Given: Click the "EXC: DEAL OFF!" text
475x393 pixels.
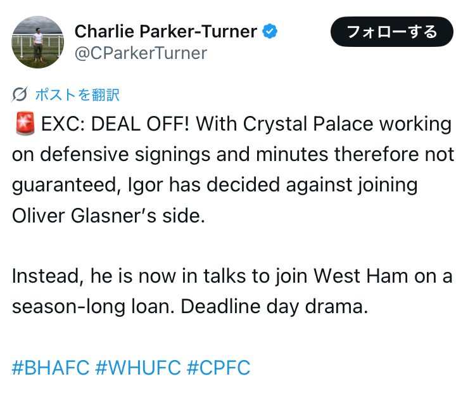Looking at the screenshot, I should 115,124.
